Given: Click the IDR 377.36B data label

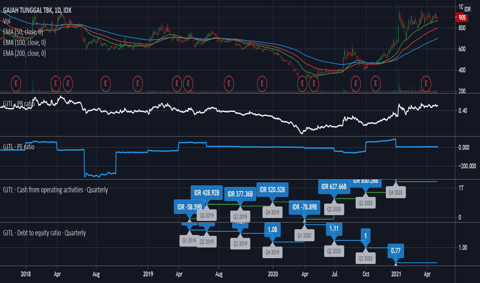Looking at the screenshot, I should pos(241,194).
